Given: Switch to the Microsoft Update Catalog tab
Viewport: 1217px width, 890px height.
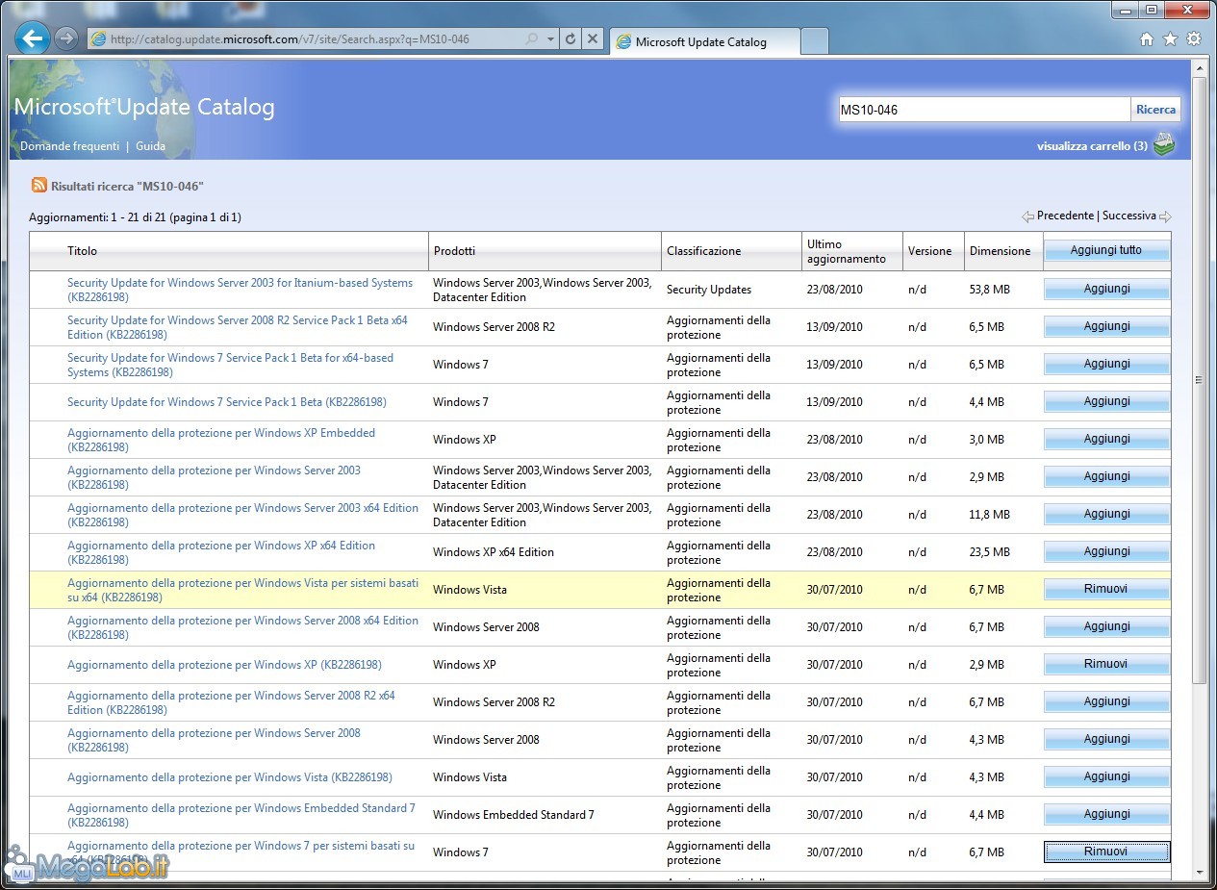Looking at the screenshot, I should pyautogui.click(x=703, y=41).
